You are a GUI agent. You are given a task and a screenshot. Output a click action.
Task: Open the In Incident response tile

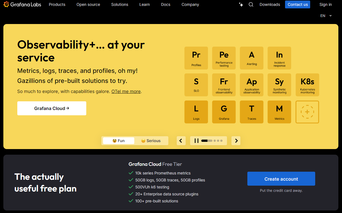279,58
